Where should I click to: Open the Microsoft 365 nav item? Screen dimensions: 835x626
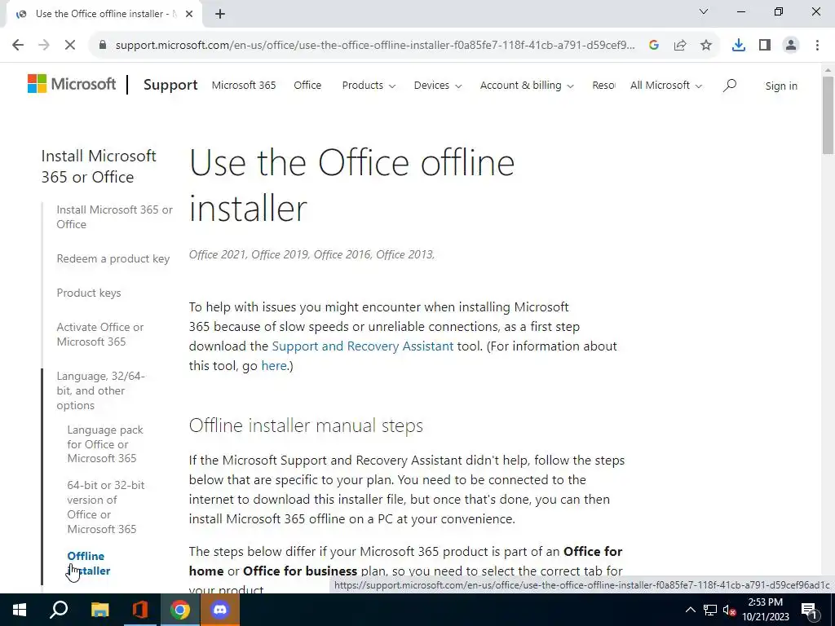pos(244,85)
